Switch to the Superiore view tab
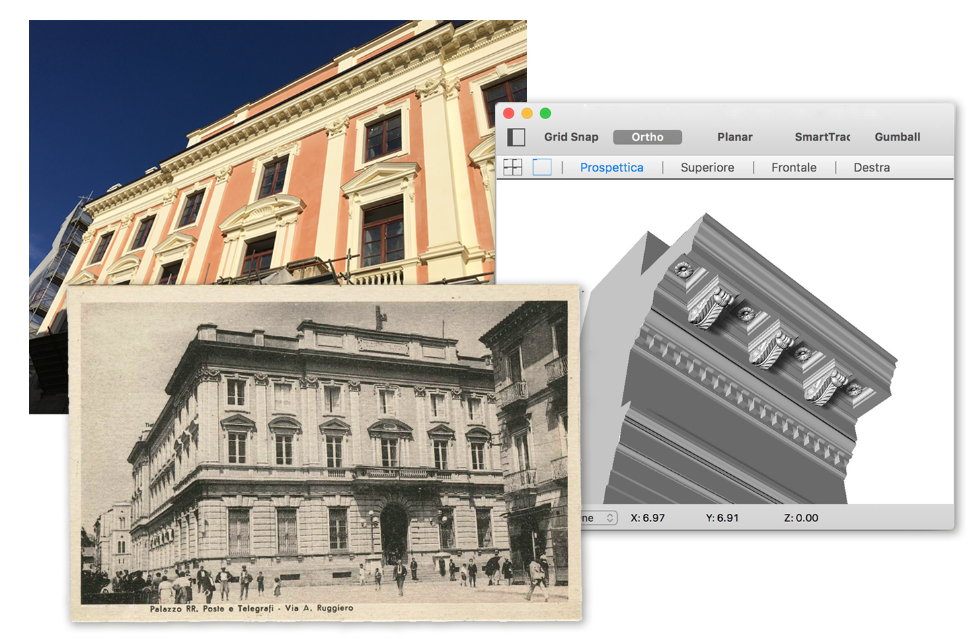The height and width of the screenshot is (639, 975). point(707,167)
